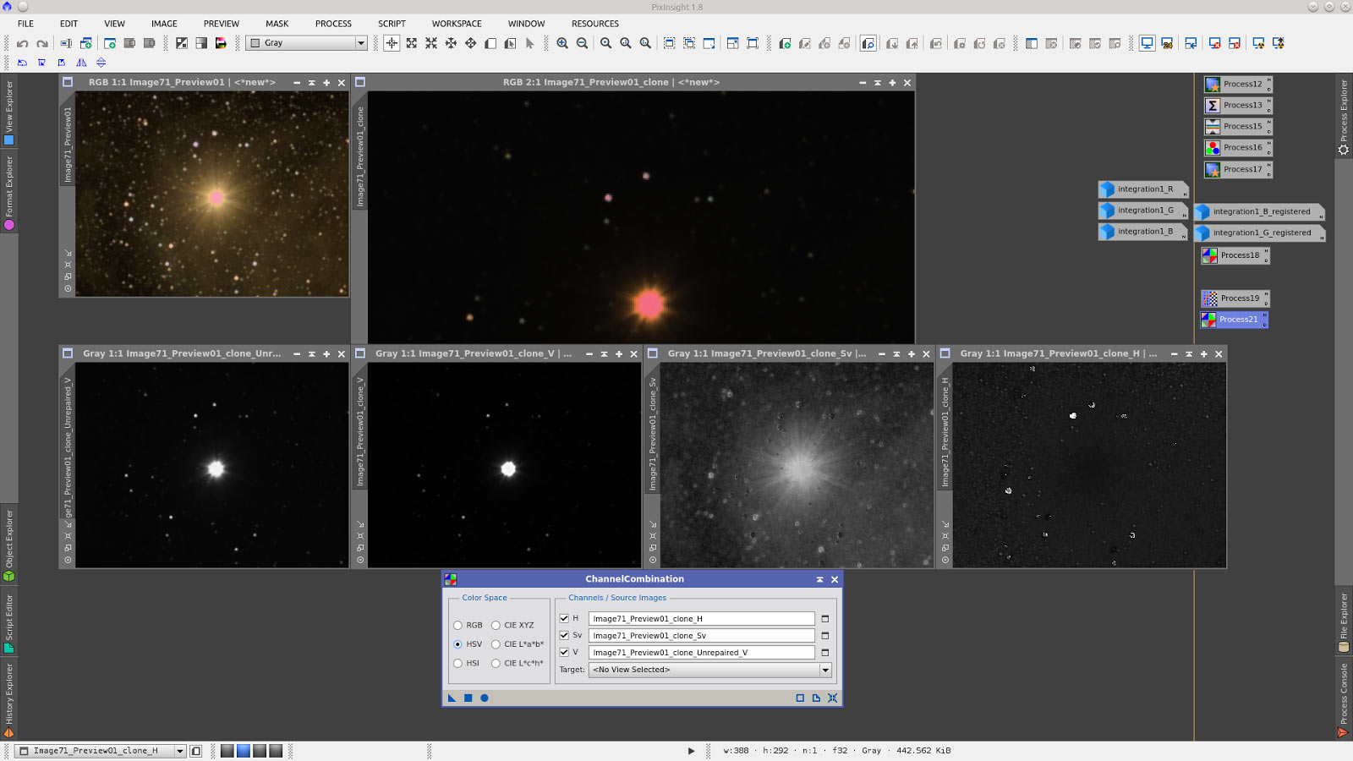Screen dimensions: 1353x761
Task: Disable the Sv channel checkbox
Action: tap(564, 635)
